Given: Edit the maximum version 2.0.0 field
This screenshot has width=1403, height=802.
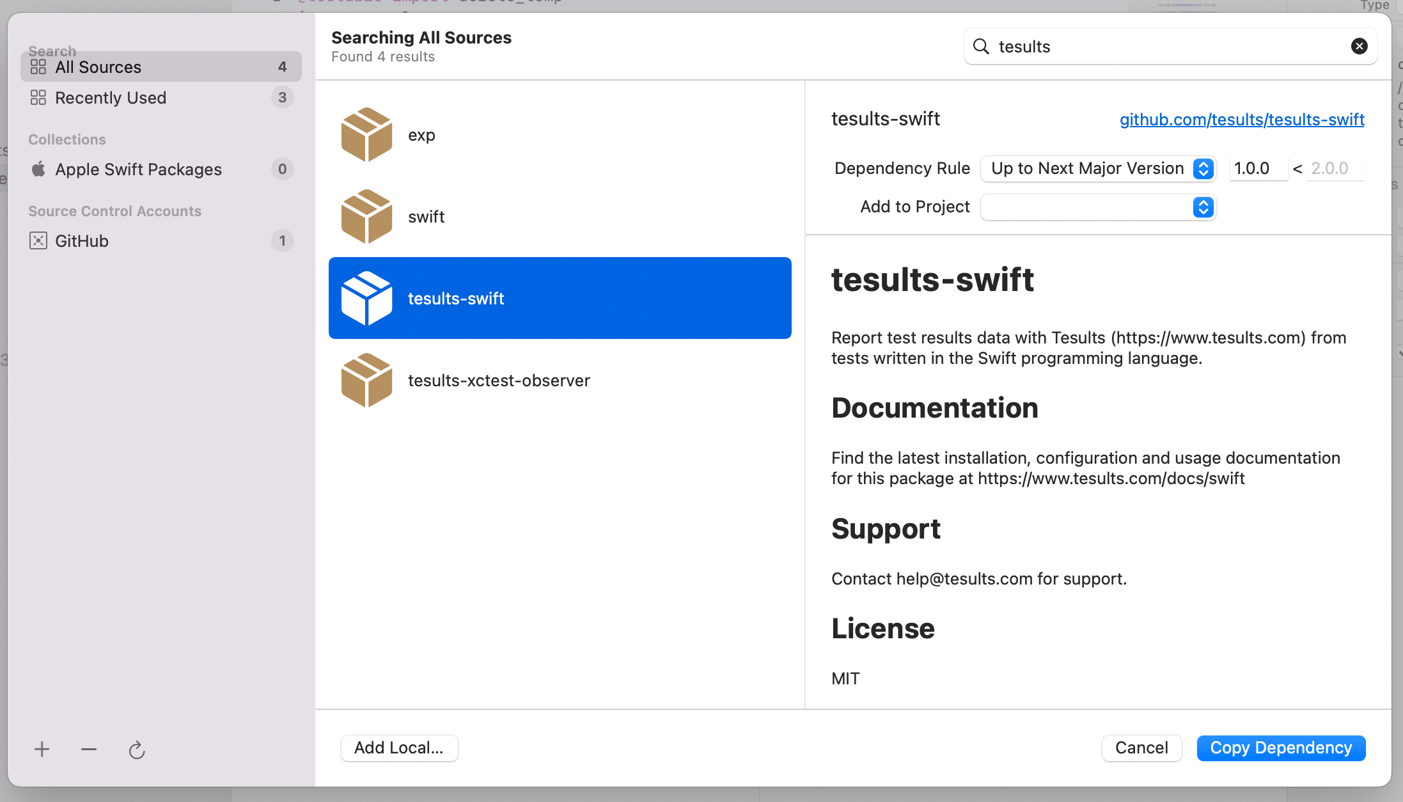Looking at the screenshot, I should coord(1335,168).
